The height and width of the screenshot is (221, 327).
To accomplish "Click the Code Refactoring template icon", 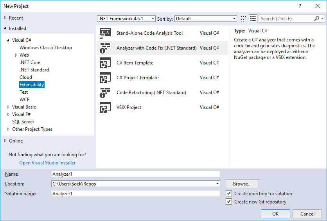I will click(105, 93).
